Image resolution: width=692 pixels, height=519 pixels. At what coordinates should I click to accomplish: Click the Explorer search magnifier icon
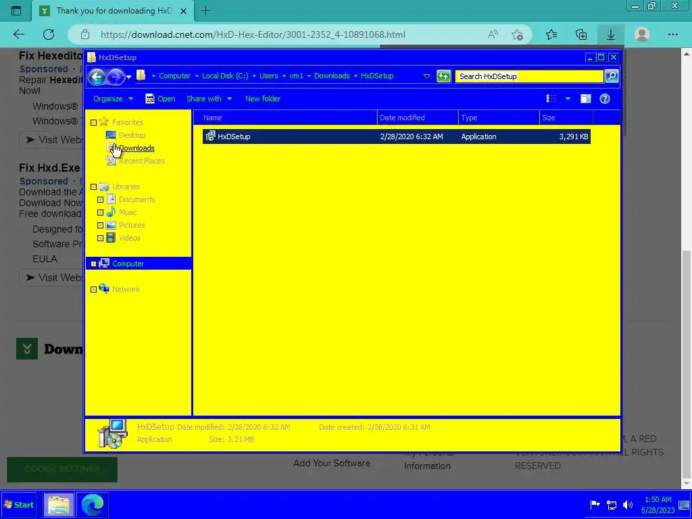coord(611,76)
